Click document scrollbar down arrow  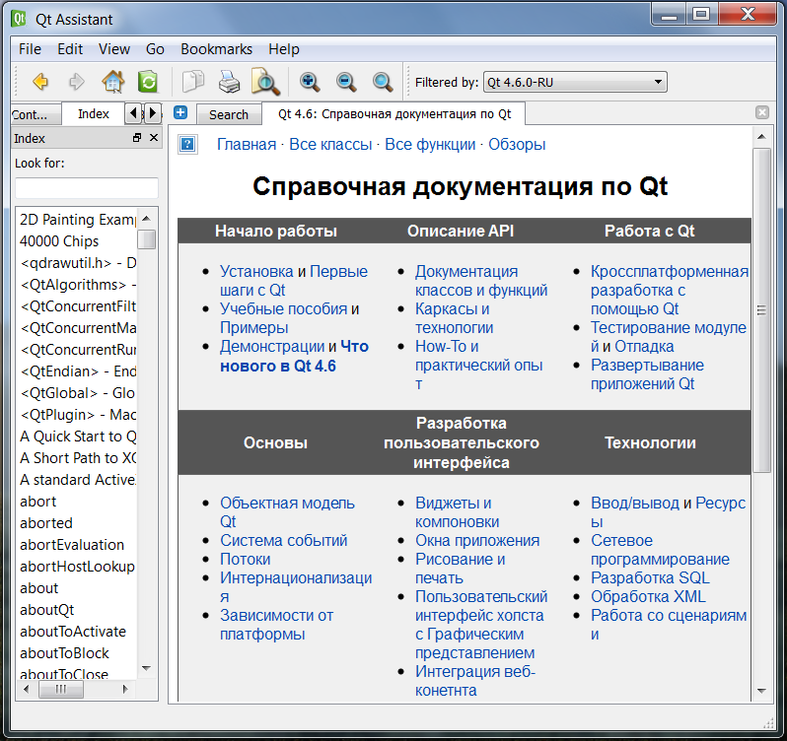pos(761,692)
